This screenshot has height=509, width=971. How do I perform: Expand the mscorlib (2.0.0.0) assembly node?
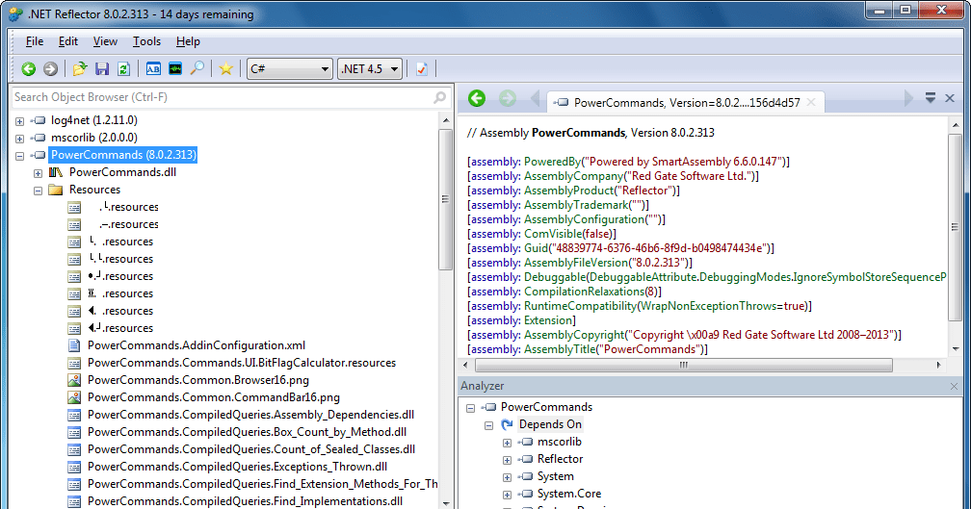click(20, 139)
